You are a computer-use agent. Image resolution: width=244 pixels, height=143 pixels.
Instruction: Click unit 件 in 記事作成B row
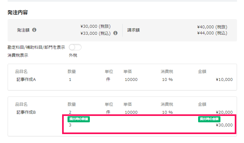(108, 112)
